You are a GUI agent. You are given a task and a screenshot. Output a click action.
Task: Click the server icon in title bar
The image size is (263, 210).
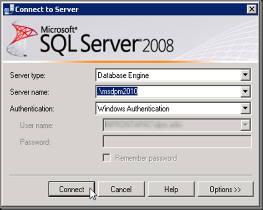tap(9, 10)
